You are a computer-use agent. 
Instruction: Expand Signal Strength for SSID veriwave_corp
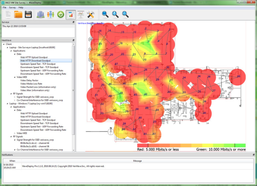point(15,97)
